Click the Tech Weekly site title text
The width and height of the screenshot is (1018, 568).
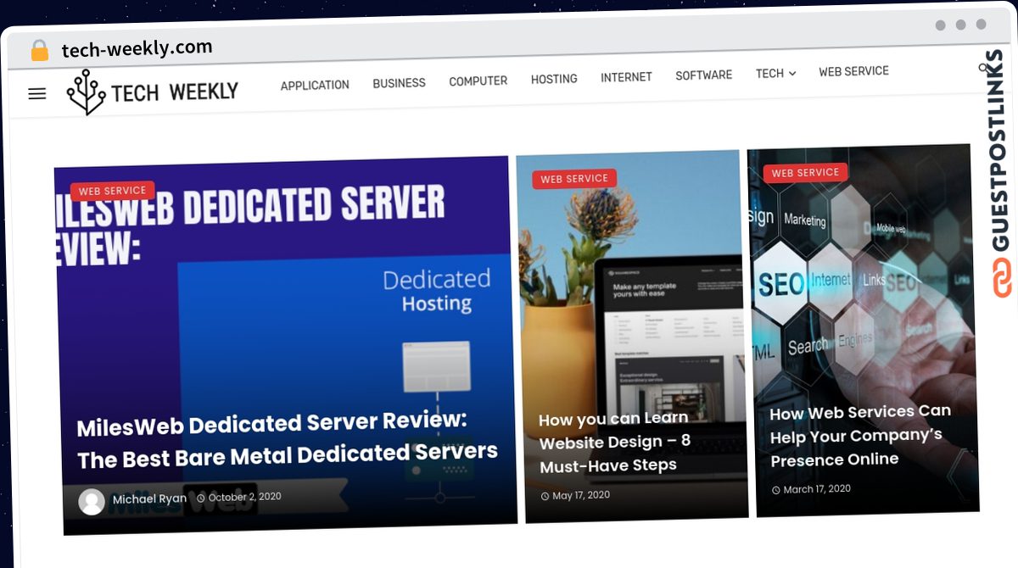coord(175,92)
